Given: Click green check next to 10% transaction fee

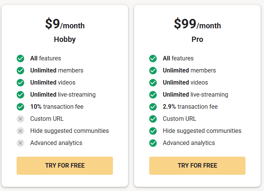Looking at the screenshot, I should point(20,107).
